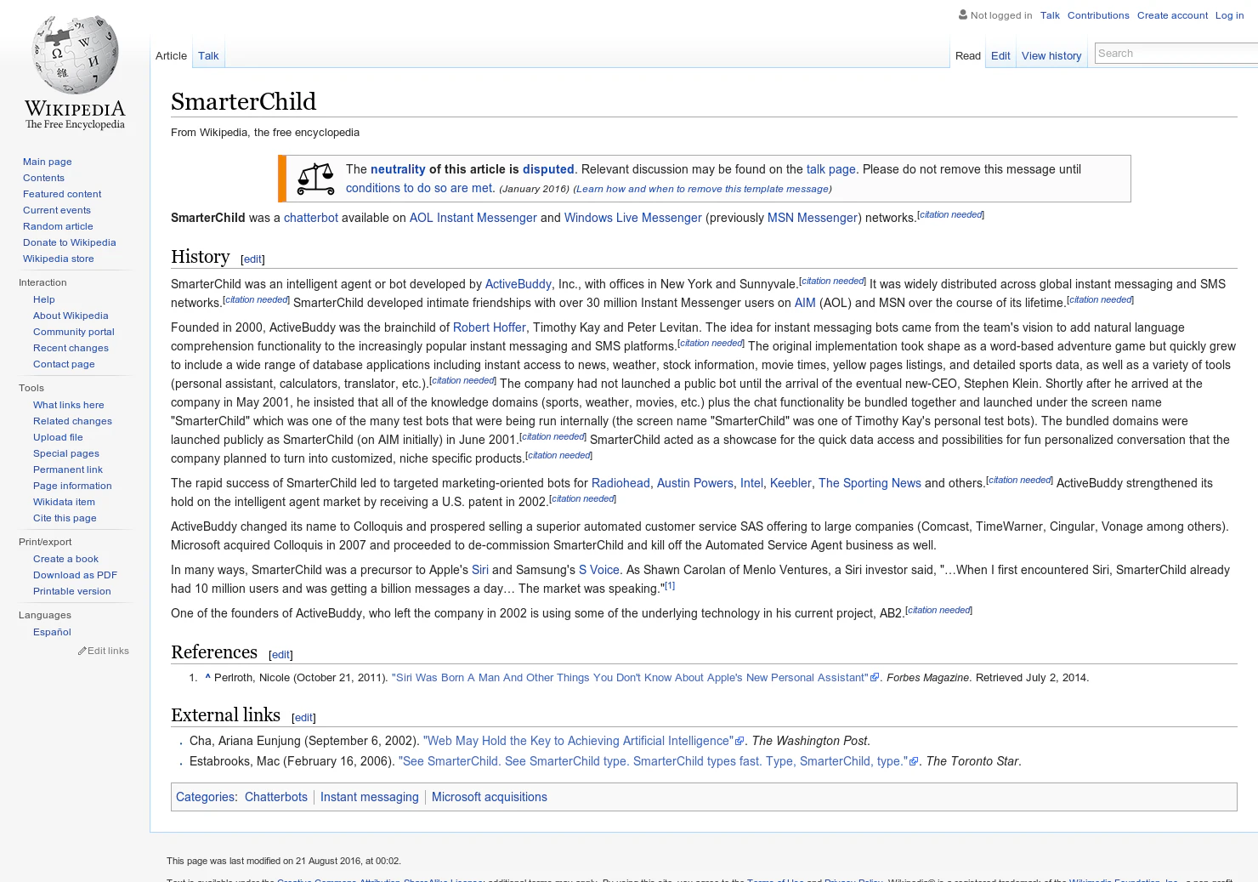The width and height of the screenshot is (1258, 882).
Task: Go to Main page in sidebar
Action: 48,162
